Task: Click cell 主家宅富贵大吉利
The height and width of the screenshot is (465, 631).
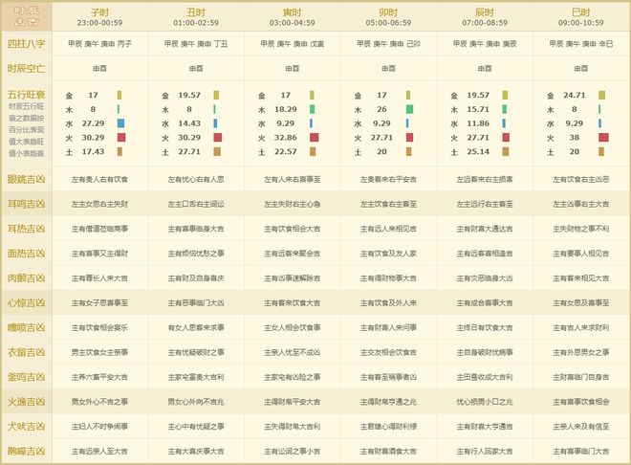Action: point(196,377)
